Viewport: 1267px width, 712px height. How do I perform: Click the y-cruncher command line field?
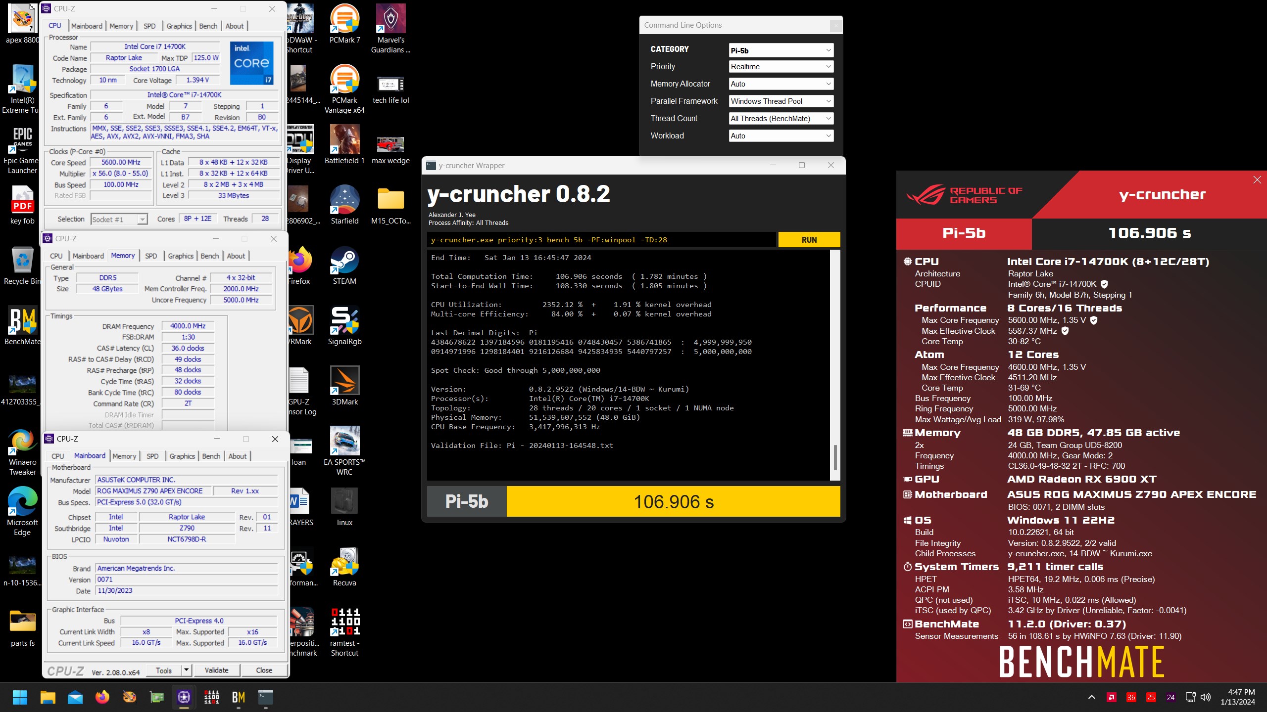[x=601, y=240]
